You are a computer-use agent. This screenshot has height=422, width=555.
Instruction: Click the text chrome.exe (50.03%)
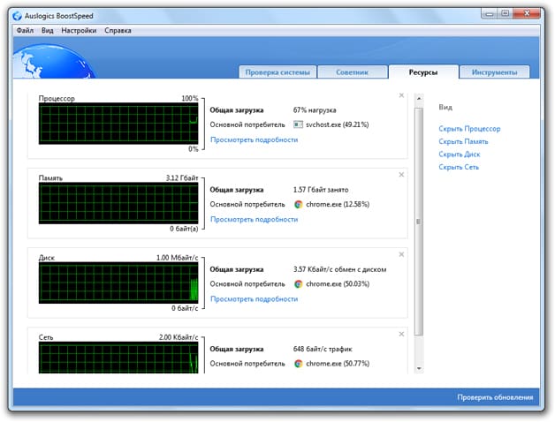(x=338, y=283)
